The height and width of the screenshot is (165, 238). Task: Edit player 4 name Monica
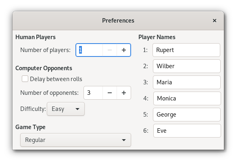187,98
